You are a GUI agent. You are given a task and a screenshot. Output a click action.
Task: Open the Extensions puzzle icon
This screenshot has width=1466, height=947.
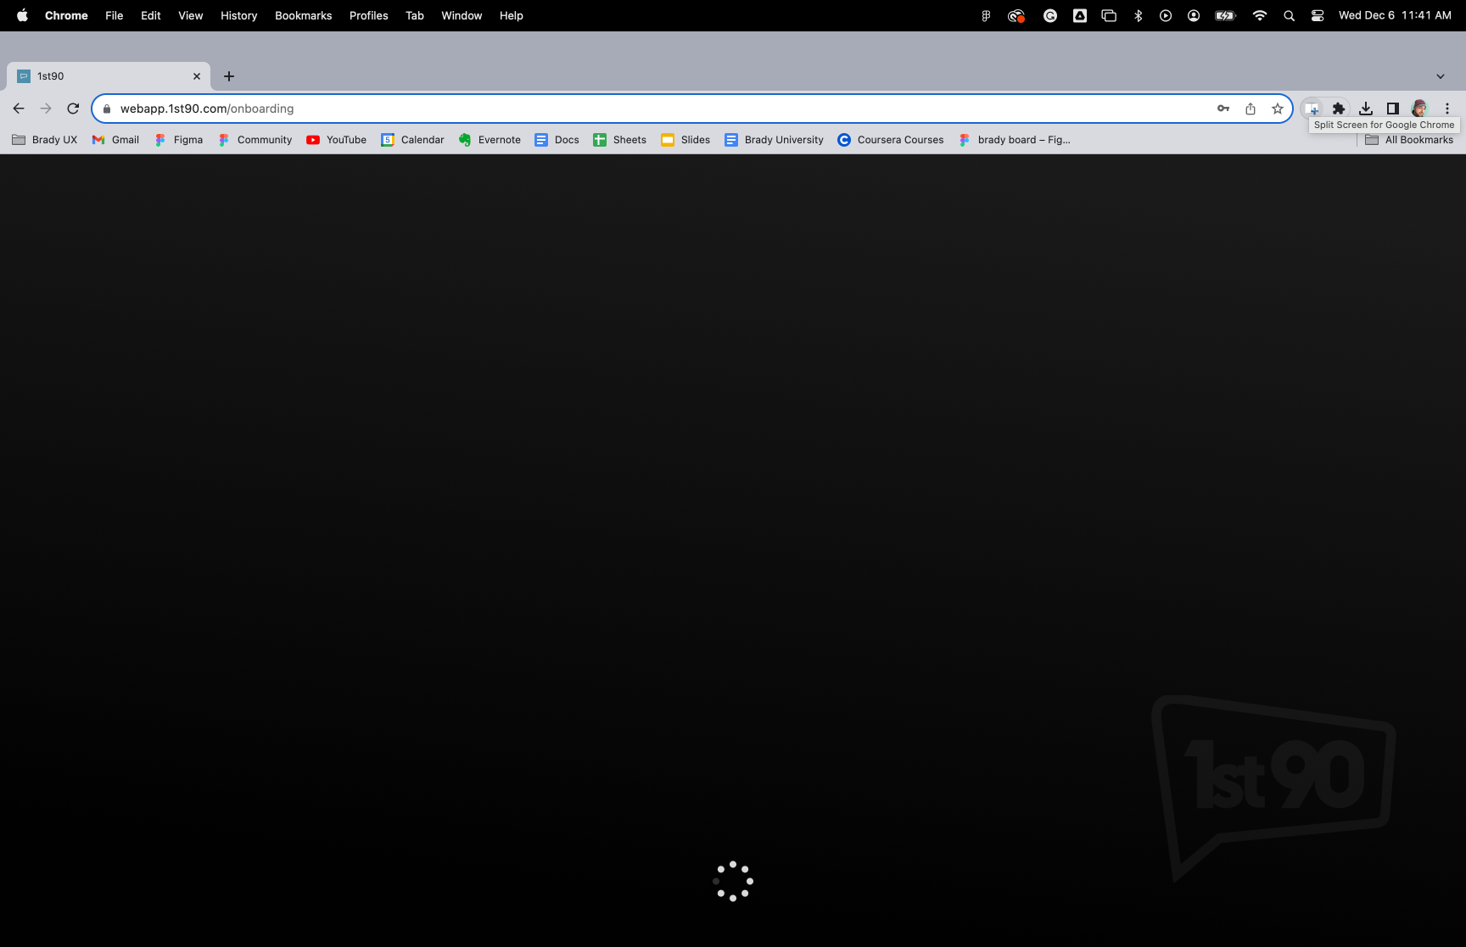[x=1339, y=109]
